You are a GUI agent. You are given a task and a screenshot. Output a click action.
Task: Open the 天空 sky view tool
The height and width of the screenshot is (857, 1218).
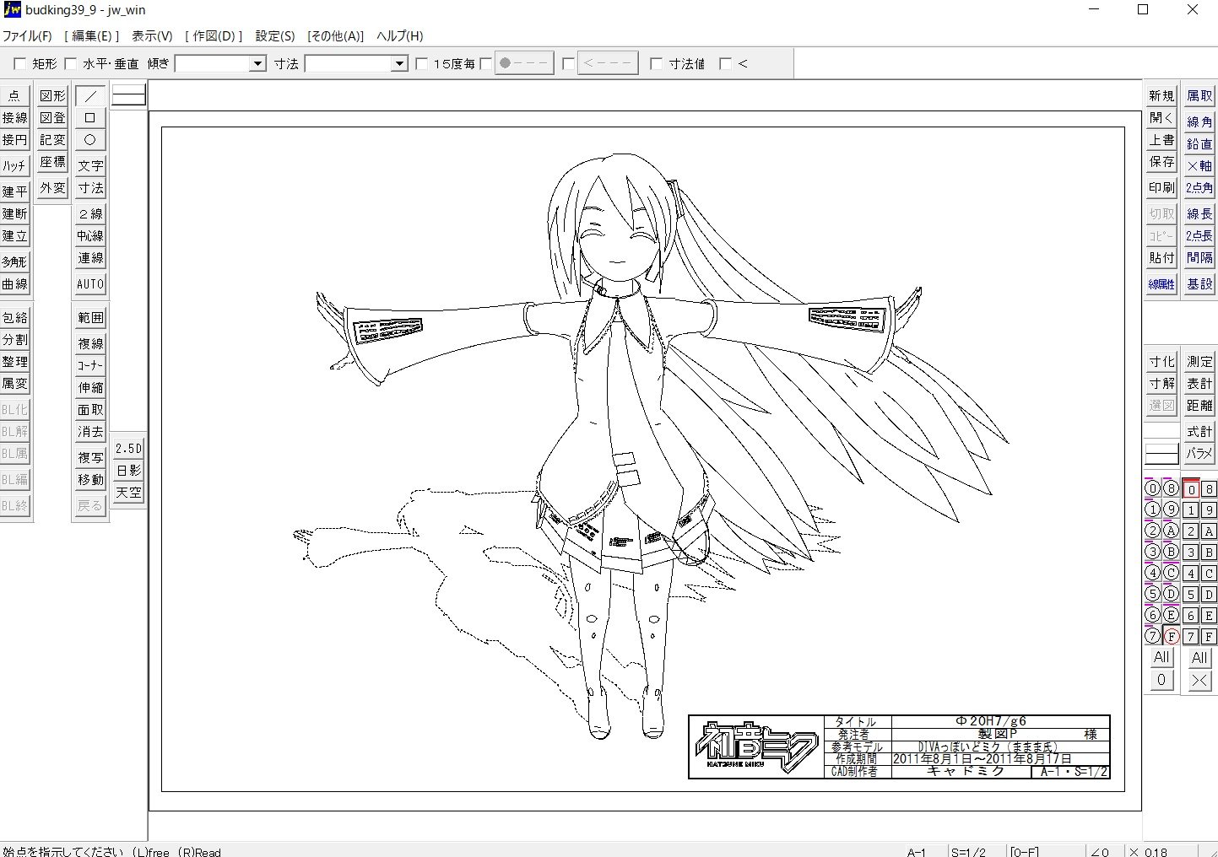[x=128, y=492]
